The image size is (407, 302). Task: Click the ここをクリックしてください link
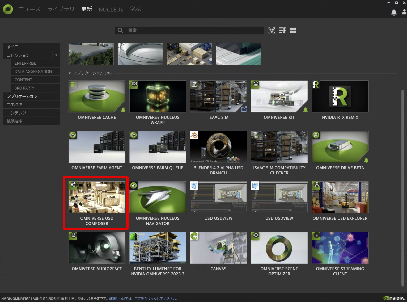coord(156,299)
